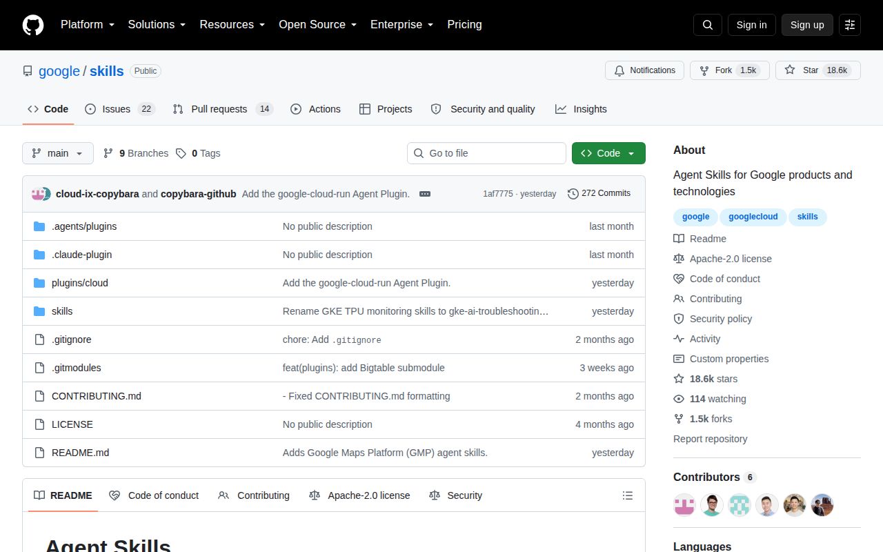Open the Security and quality tab

coord(483,109)
